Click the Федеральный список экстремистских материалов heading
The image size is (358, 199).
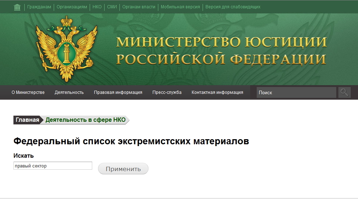click(131, 141)
